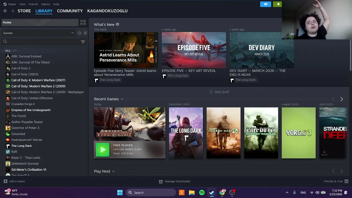Expand the Recent Games shelf dropdown

click(122, 99)
